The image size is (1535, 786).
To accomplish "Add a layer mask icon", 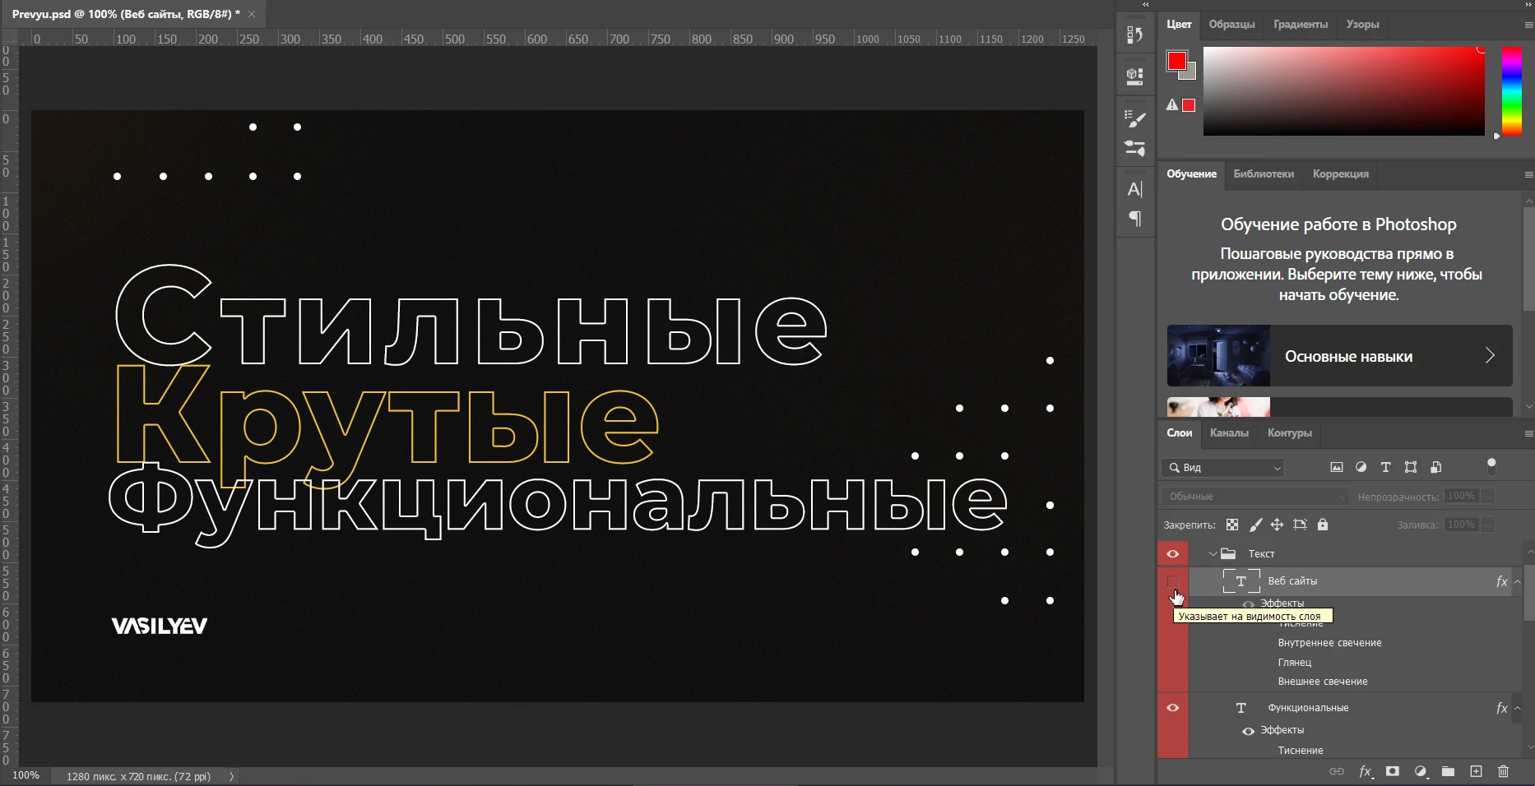I will (x=1392, y=771).
